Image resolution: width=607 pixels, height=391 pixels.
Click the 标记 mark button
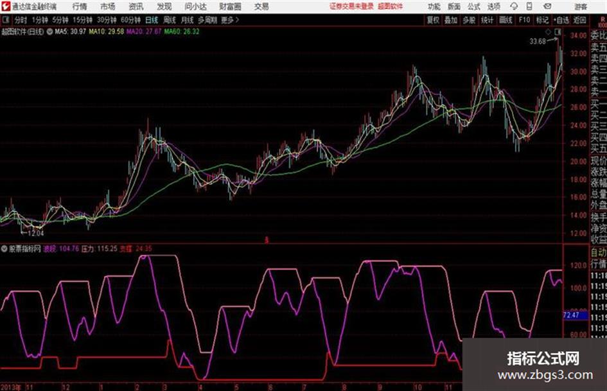[x=542, y=20]
